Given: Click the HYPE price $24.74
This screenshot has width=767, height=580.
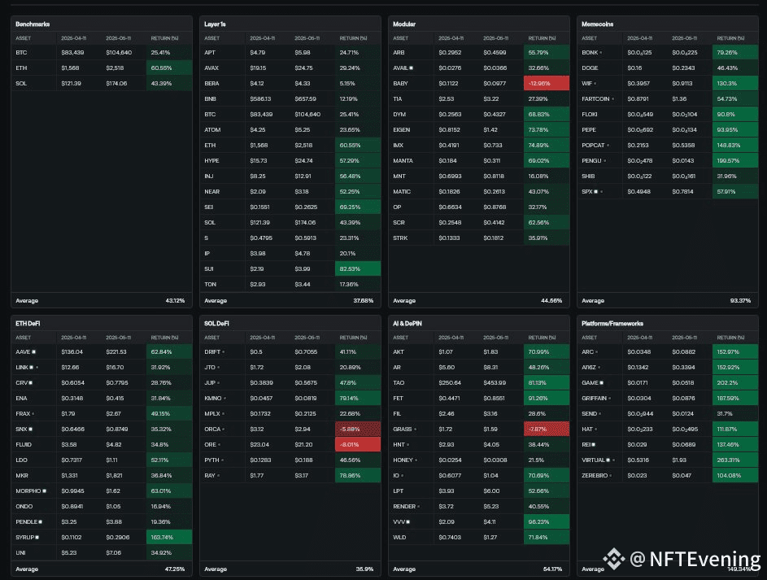Looking at the screenshot, I should 303,161.
